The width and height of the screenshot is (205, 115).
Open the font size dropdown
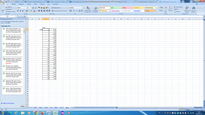click(x=31, y=8)
